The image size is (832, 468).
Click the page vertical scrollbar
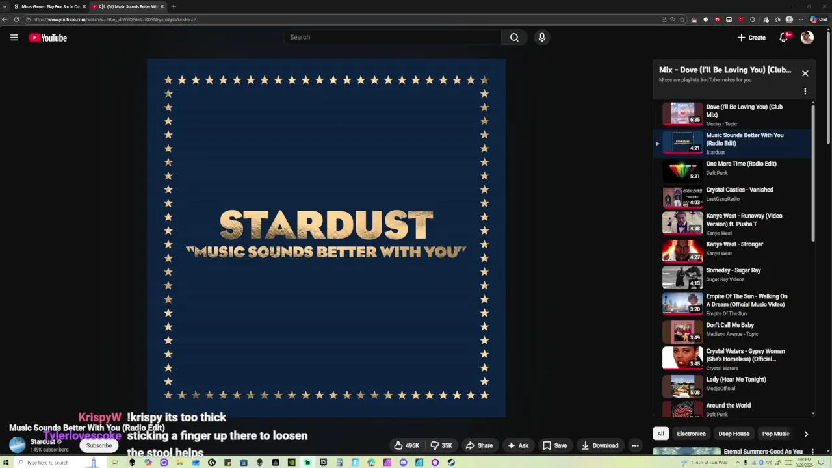pyautogui.click(x=828, y=88)
